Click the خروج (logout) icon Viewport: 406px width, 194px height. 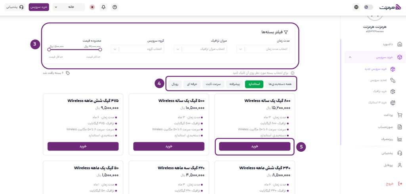click(x=400, y=184)
